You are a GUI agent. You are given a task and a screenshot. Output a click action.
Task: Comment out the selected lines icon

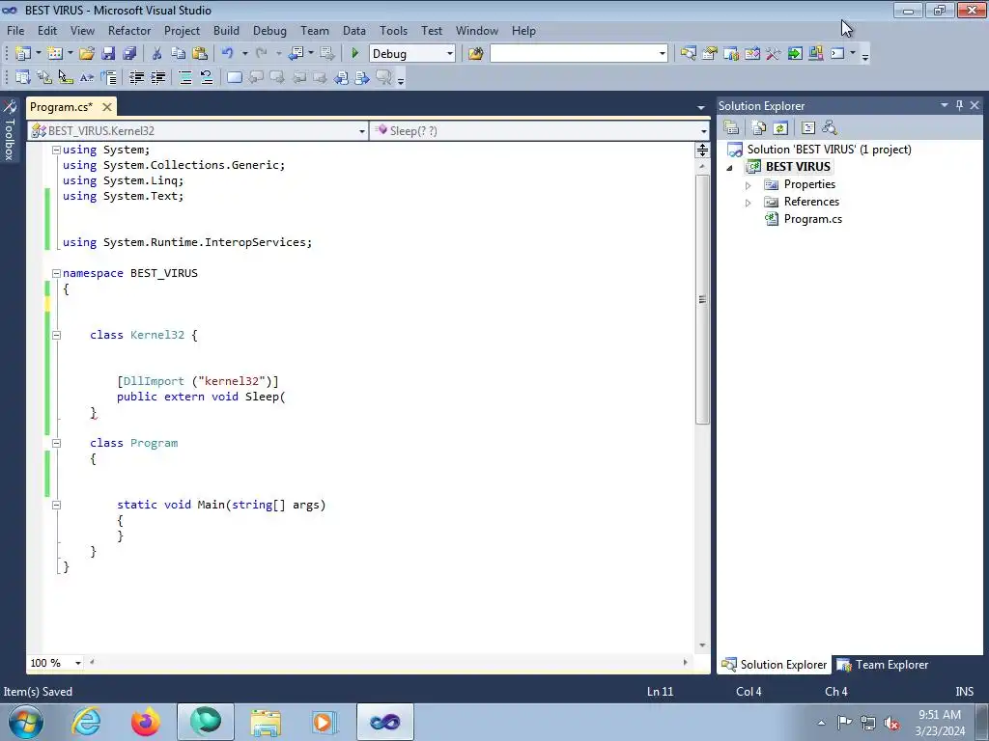pyautogui.click(x=185, y=77)
